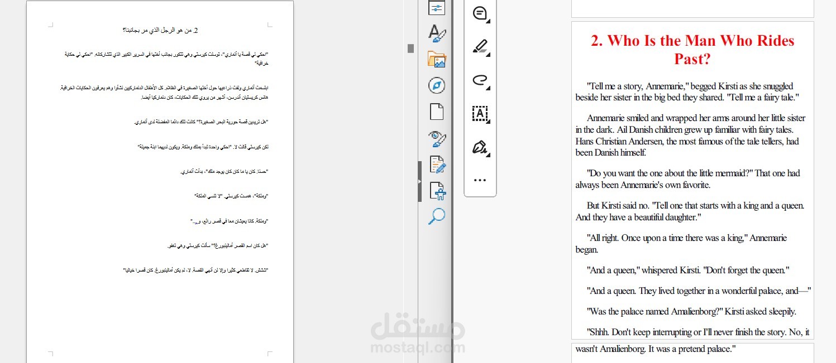This screenshot has height=363, width=836.
Task: Collapse the sidebar using the small arrow handle
Action: 419,182
